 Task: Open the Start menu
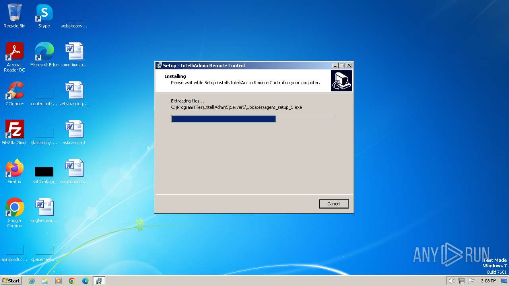point(11,281)
